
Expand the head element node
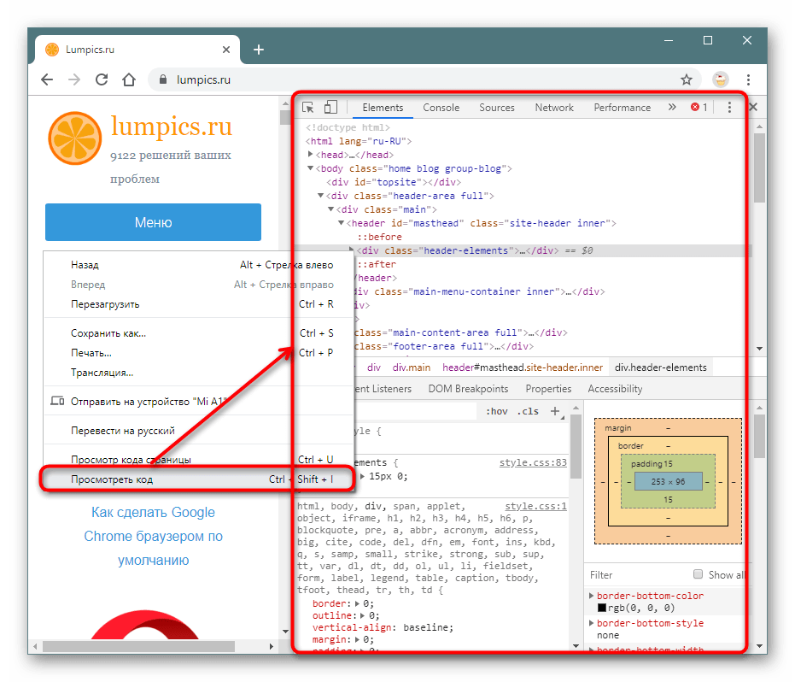click(311, 156)
